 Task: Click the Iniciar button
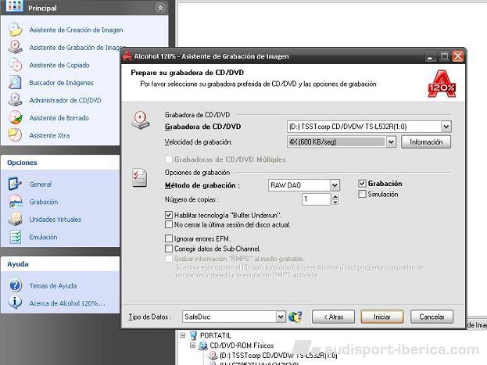382,317
